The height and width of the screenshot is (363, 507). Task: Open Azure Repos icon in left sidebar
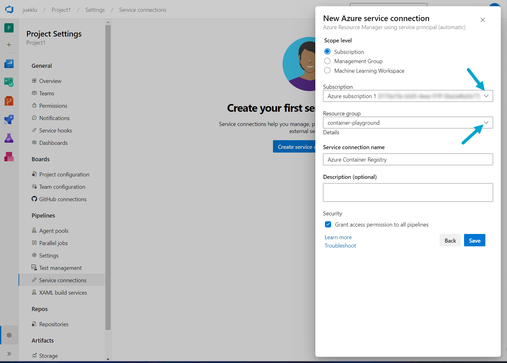coord(9,101)
